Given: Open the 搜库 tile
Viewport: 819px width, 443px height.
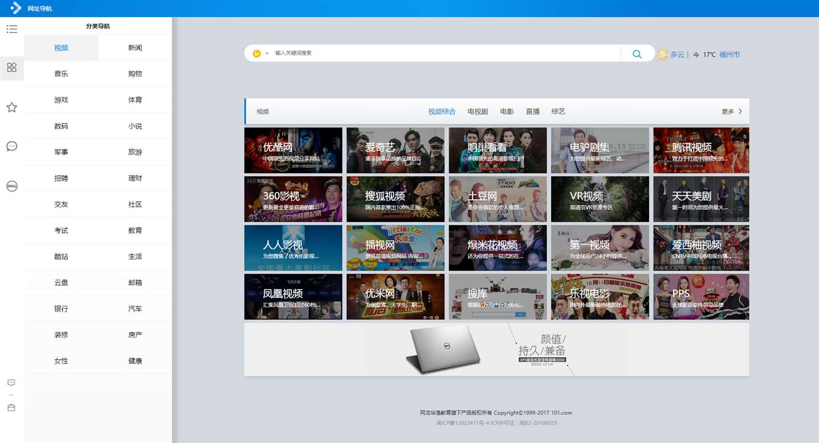Looking at the screenshot, I should pyautogui.click(x=498, y=297).
